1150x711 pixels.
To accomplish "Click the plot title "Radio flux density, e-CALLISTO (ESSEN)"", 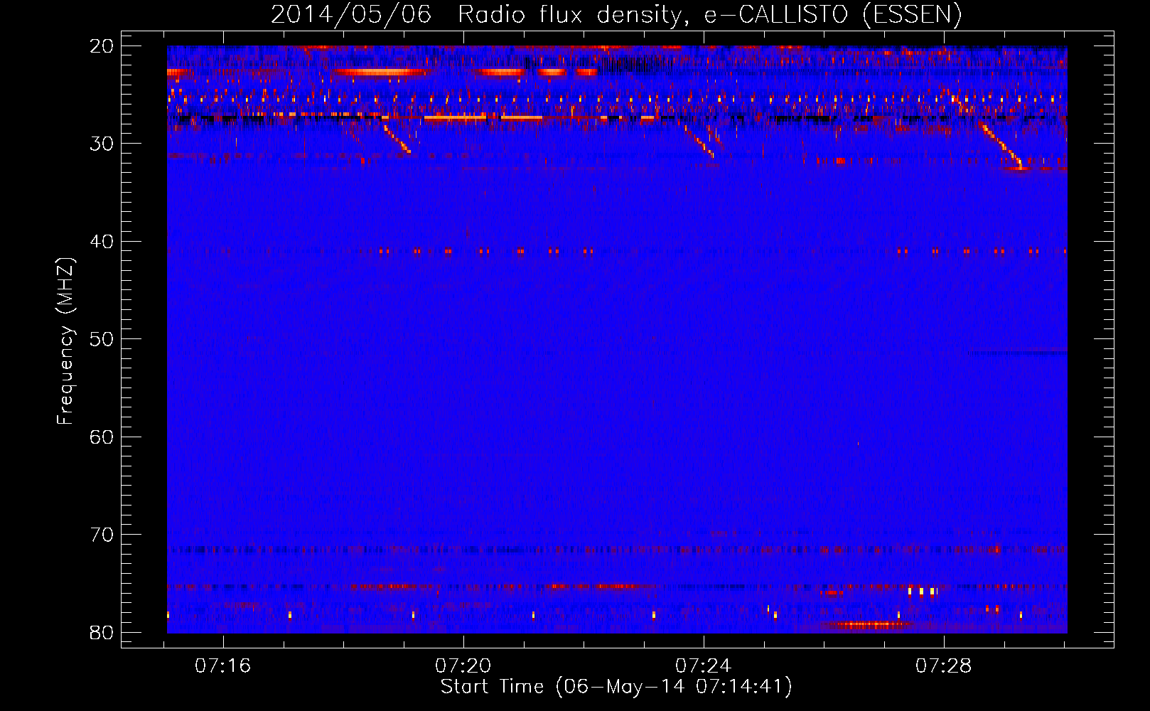I will 709,14.
